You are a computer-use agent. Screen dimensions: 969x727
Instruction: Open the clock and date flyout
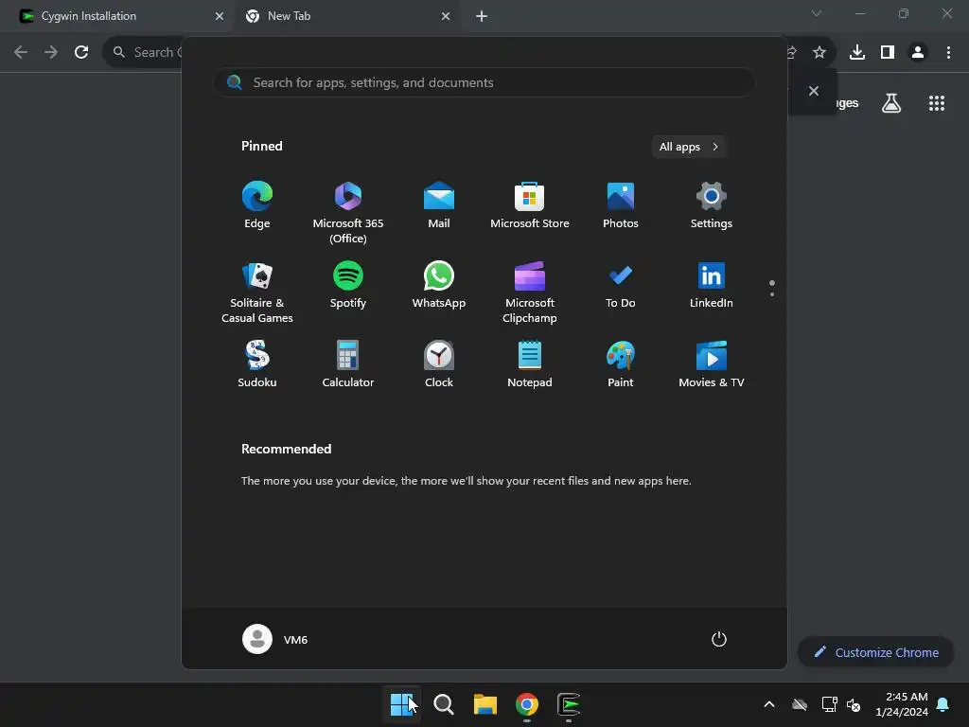(x=902, y=704)
